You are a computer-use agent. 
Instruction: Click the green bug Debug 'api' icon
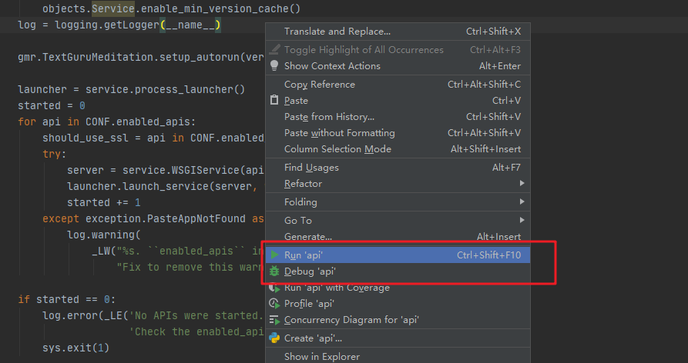pos(274,271)
